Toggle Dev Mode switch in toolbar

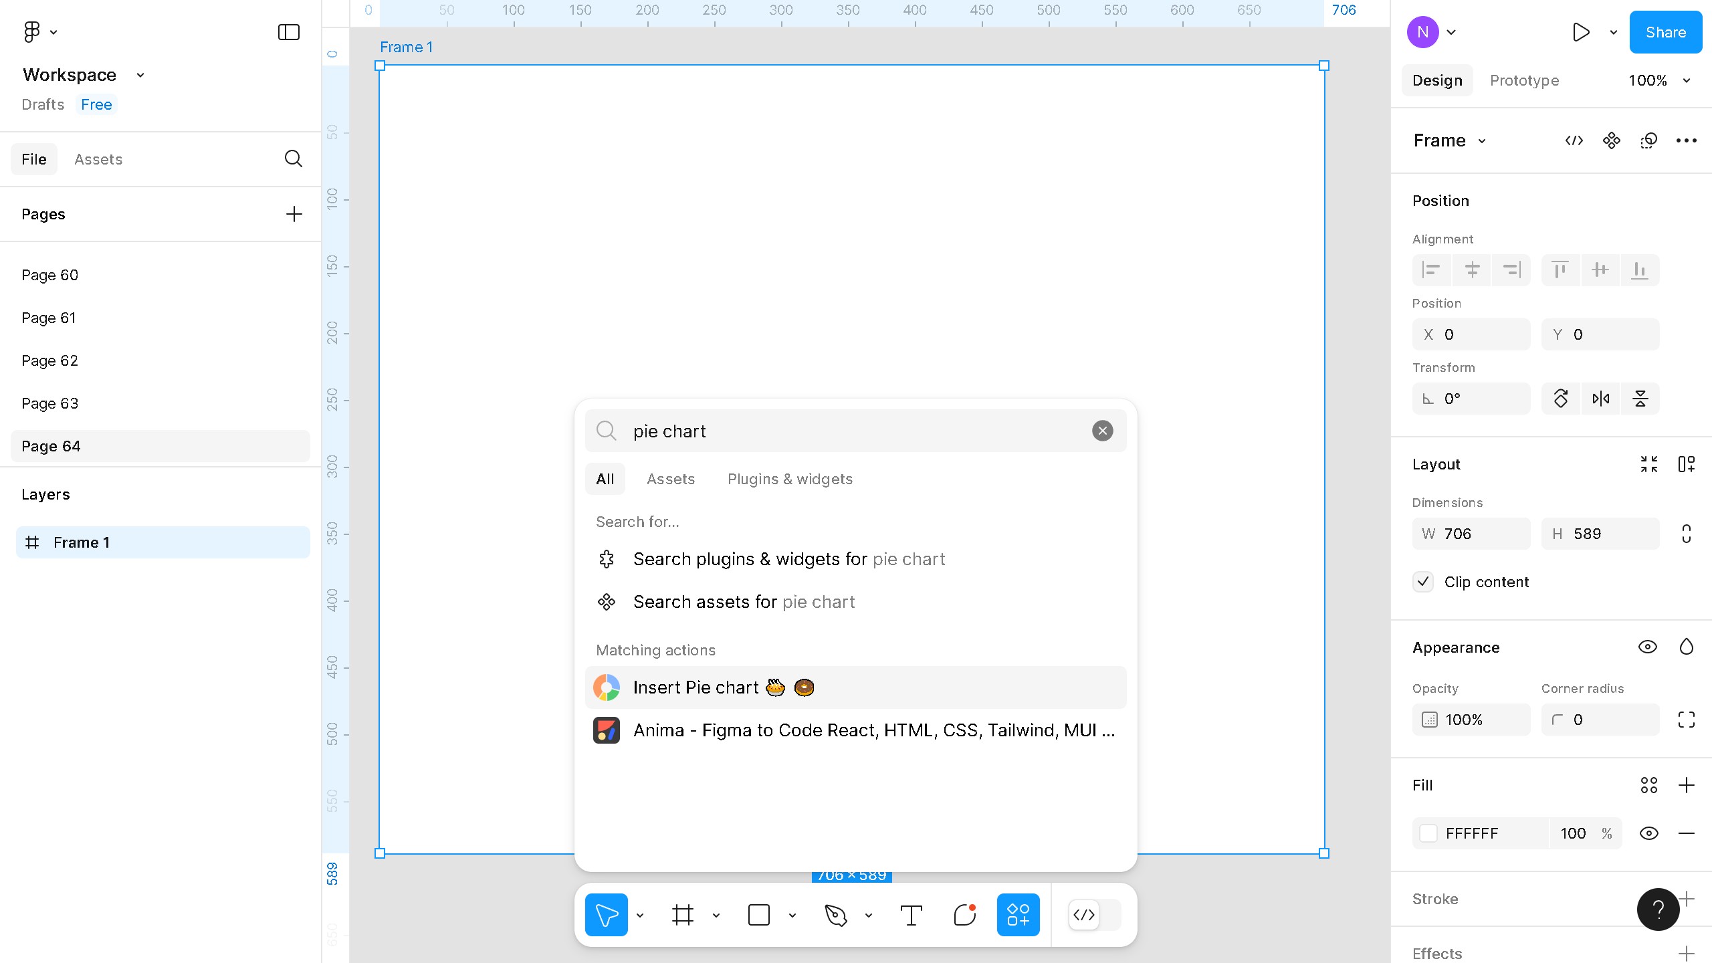click(1094, 915)
